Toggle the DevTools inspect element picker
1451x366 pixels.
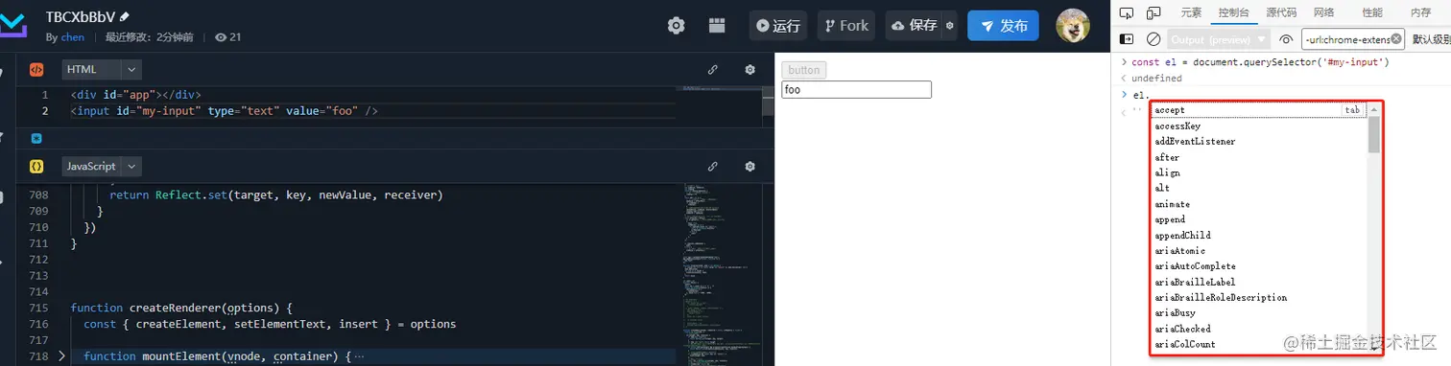[1127, 12]
